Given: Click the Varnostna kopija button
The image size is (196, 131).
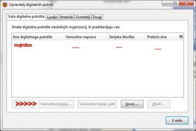Looking at the screenshot, I should pos(56,104).
